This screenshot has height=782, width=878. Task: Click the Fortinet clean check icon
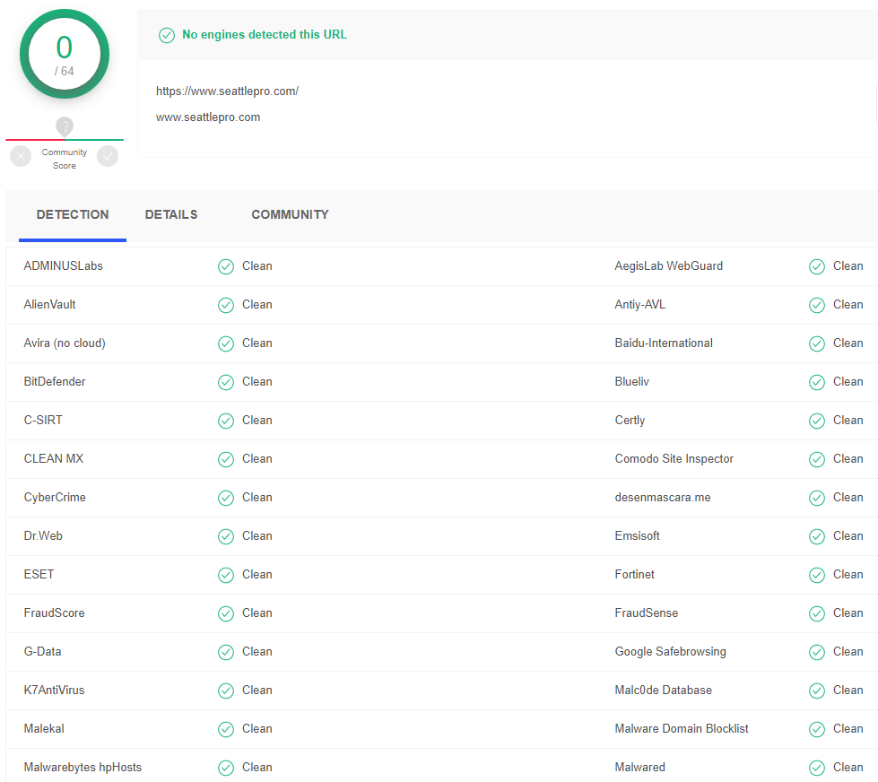point(816,575)
